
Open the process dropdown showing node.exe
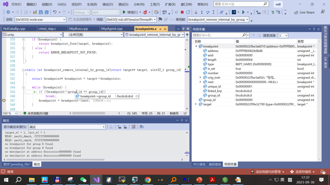pos(40,19)
